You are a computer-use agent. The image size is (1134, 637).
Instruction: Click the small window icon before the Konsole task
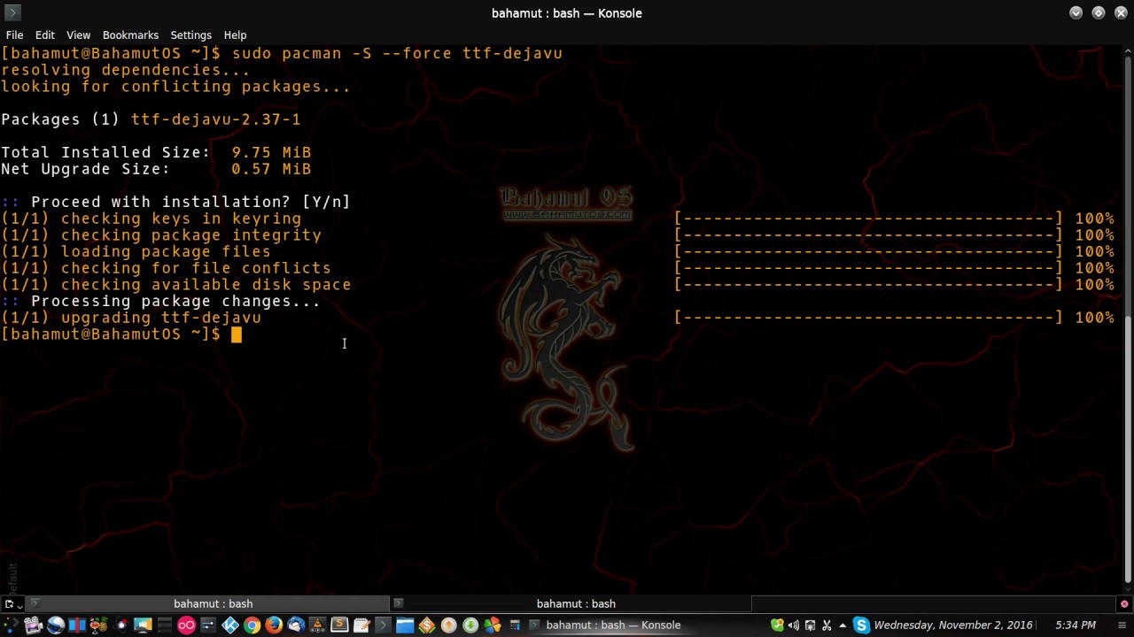point(515,625)
